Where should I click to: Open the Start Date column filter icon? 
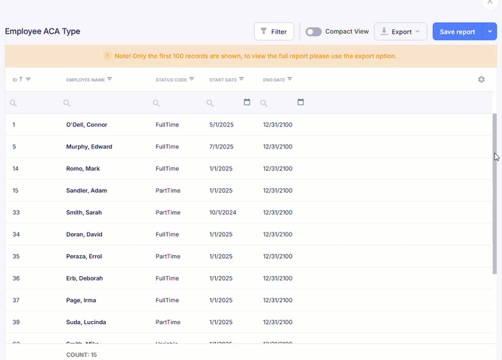[241, 79]
